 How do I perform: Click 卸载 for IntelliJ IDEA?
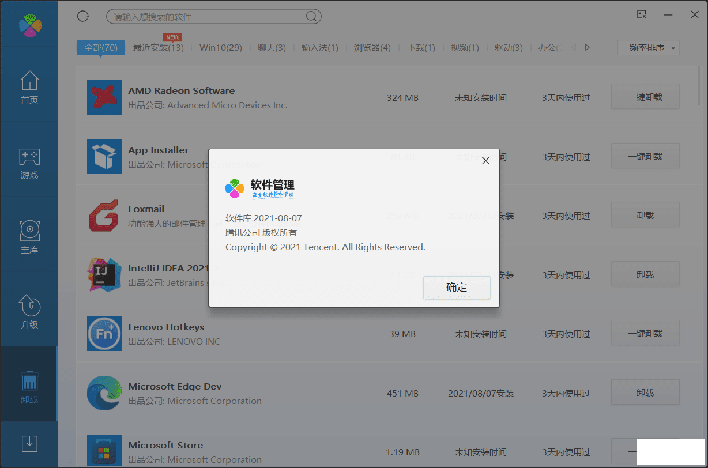click(x=645, y=274)
